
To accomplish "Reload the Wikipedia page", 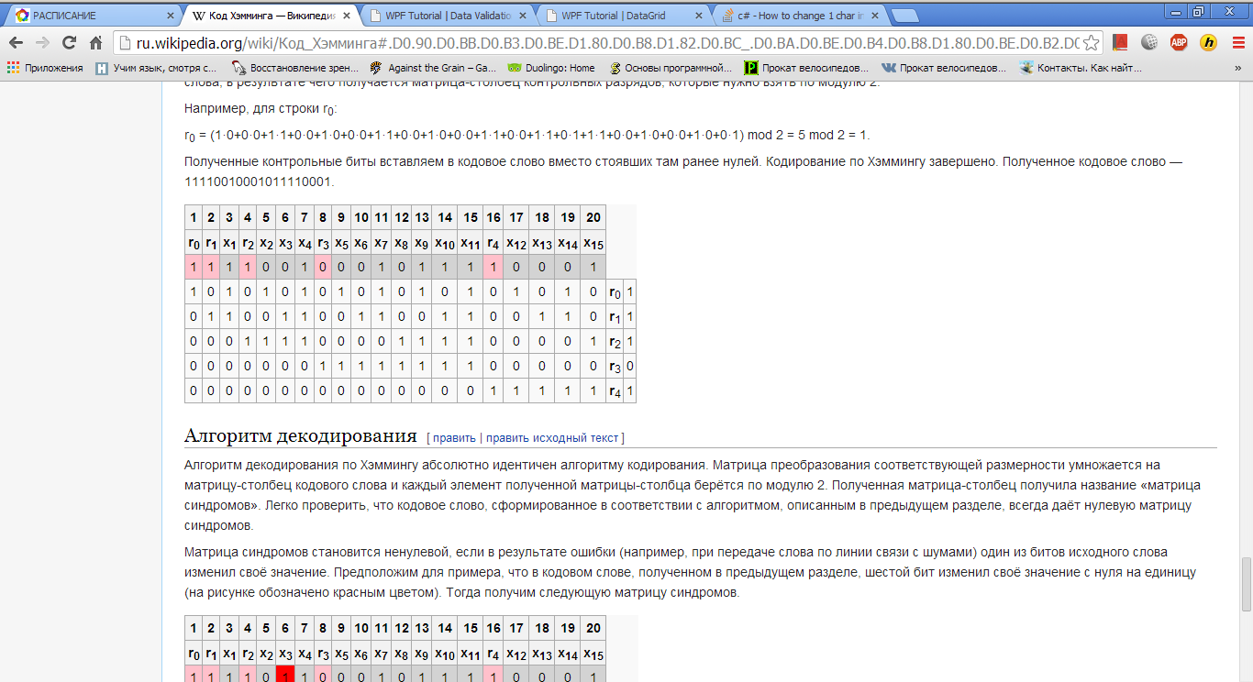I will pos(69,42).
